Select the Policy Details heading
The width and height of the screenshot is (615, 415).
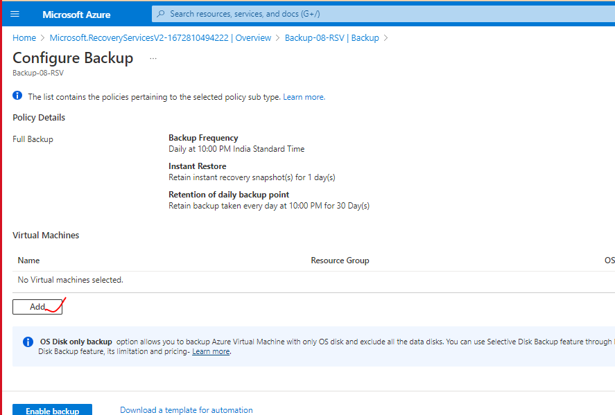(x=39, y=118)
